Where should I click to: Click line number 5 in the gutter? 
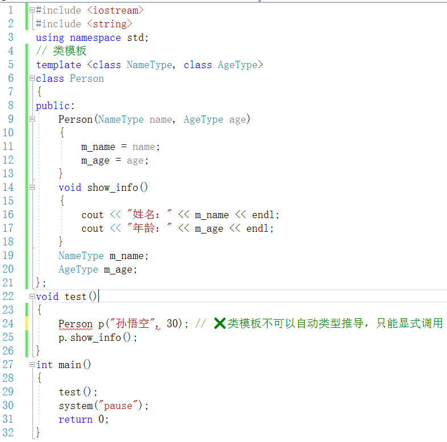pyautogui.click(x=11, y=65)
